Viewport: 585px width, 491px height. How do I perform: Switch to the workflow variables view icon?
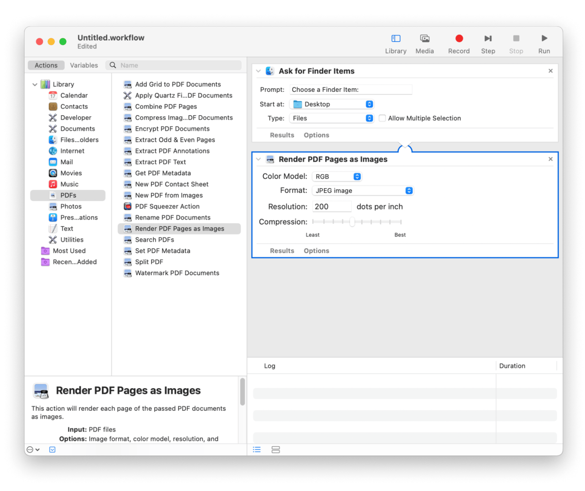(276, 449)
